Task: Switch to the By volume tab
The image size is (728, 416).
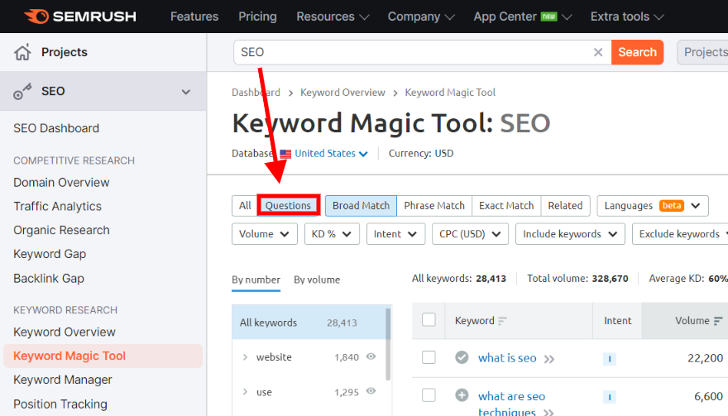Action: coord(317,280)
